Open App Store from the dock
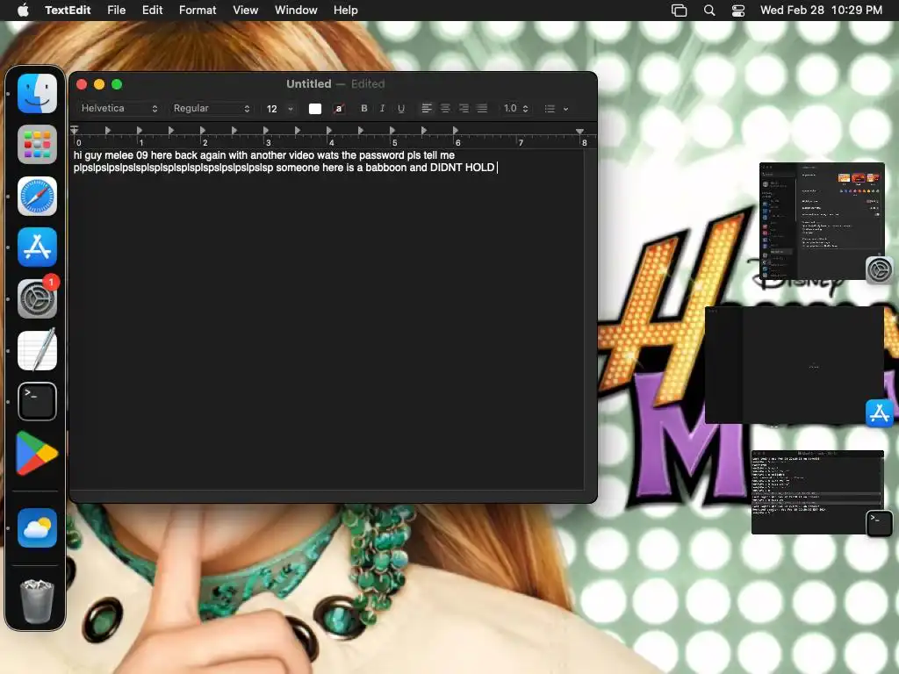The height and width of the screenshot is (674, 899). pos(37,247)
